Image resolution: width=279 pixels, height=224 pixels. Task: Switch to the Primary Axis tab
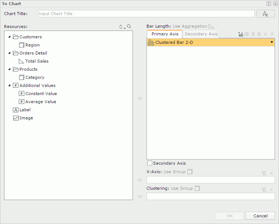165,34
